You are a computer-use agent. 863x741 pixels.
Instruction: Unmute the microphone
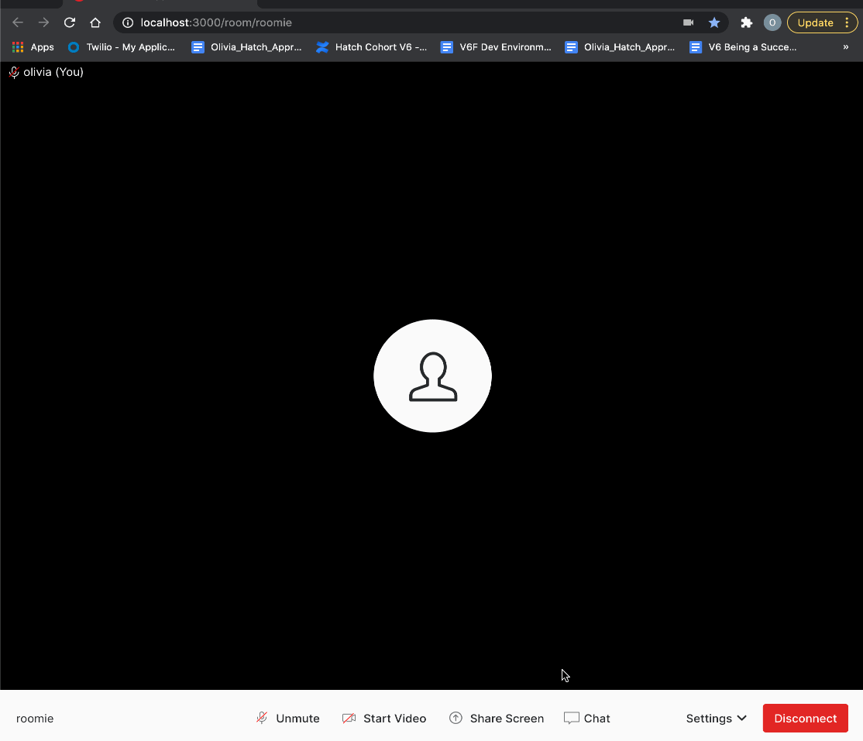click(x=288, y=719)
